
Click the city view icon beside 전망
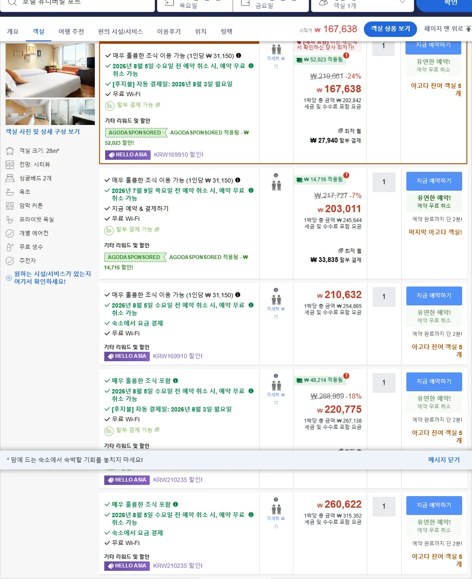click(10, 165)
